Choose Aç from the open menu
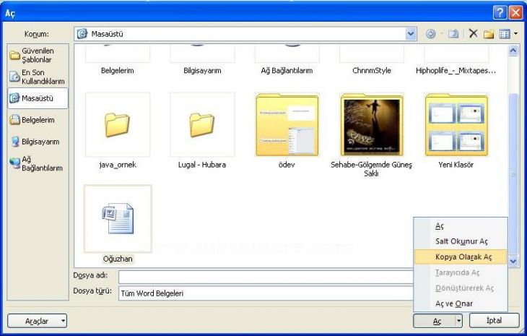The image size is (527, 336). pyautogui.click(x=460, y=225)
